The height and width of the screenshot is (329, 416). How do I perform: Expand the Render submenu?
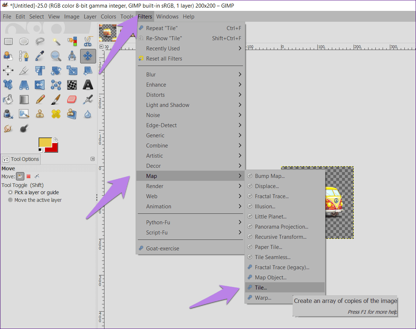pos(190,186)
